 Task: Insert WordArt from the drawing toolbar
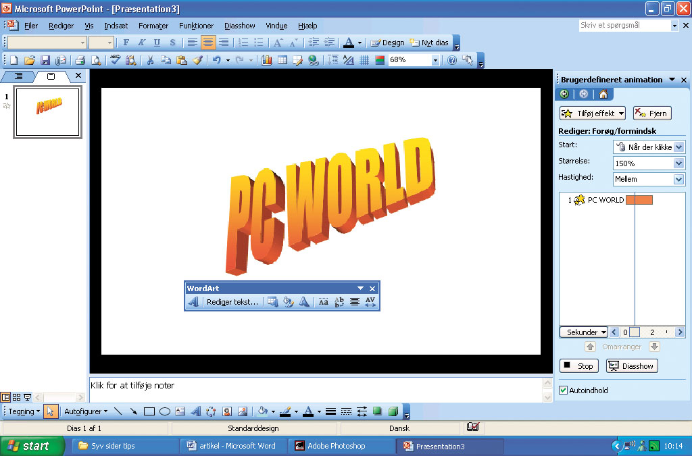(195, 411)
